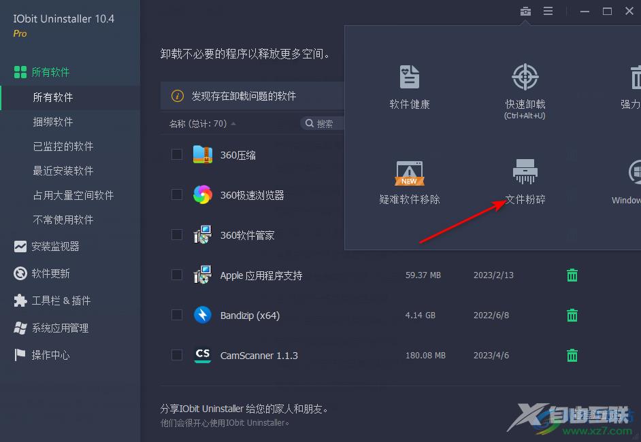Click the 360压缩 program name
Image resolution: width=641 pixels, height=442 pixels.
[238, 155]
